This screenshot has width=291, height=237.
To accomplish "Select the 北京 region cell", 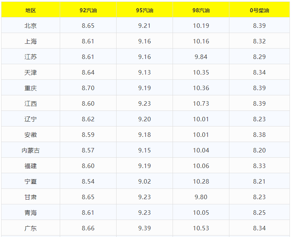I will [x=30, y=26].
